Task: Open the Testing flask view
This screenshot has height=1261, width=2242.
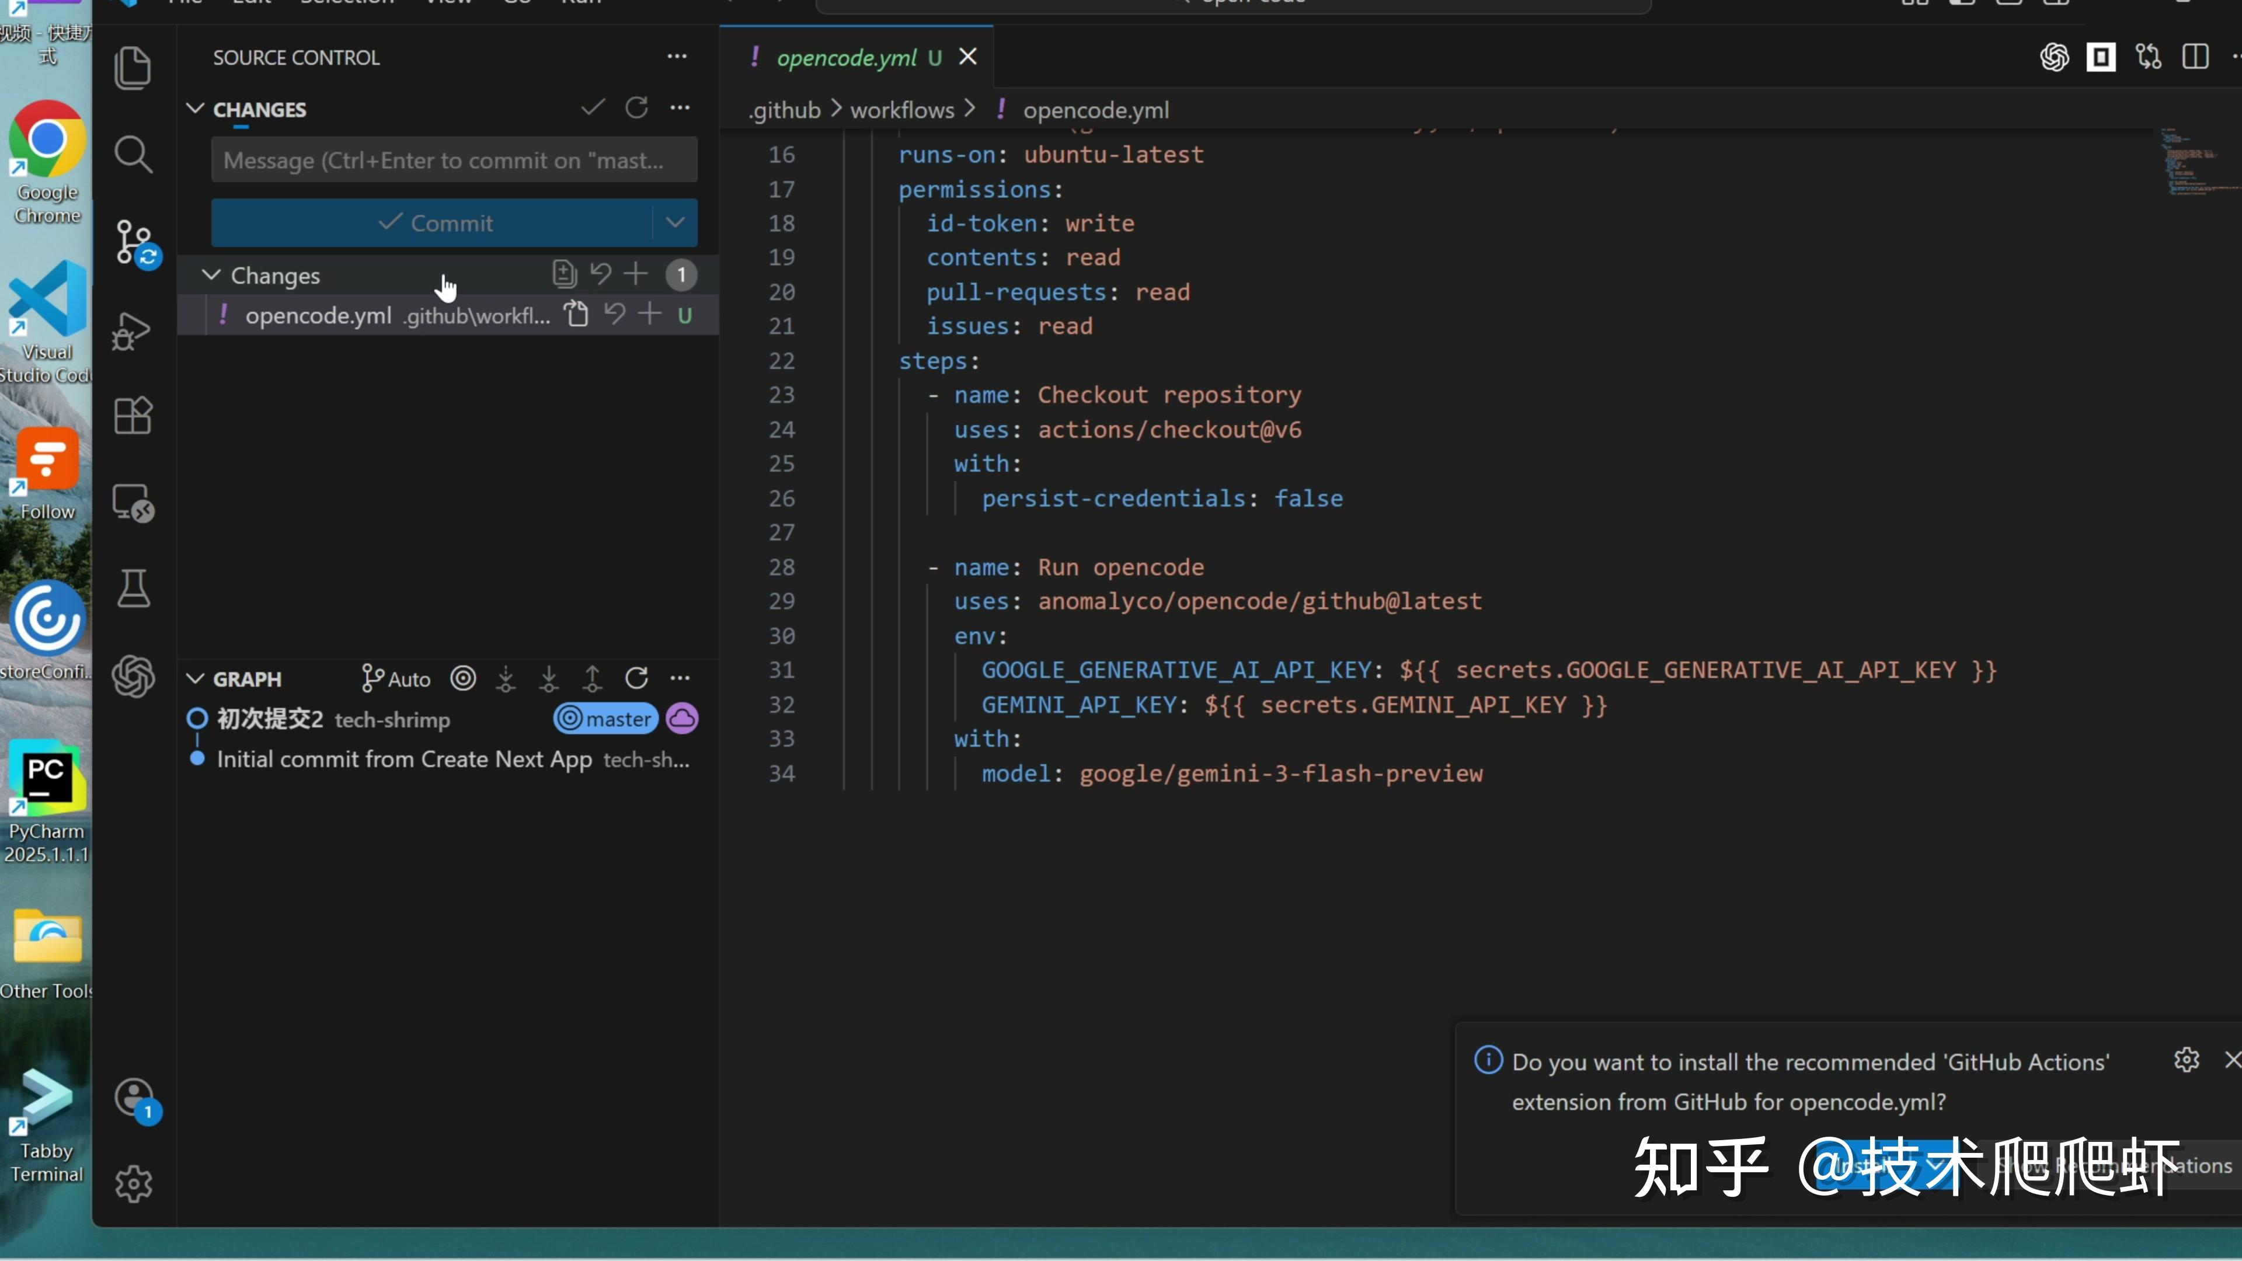Action: pyautogui.click(x=133, y=589)
